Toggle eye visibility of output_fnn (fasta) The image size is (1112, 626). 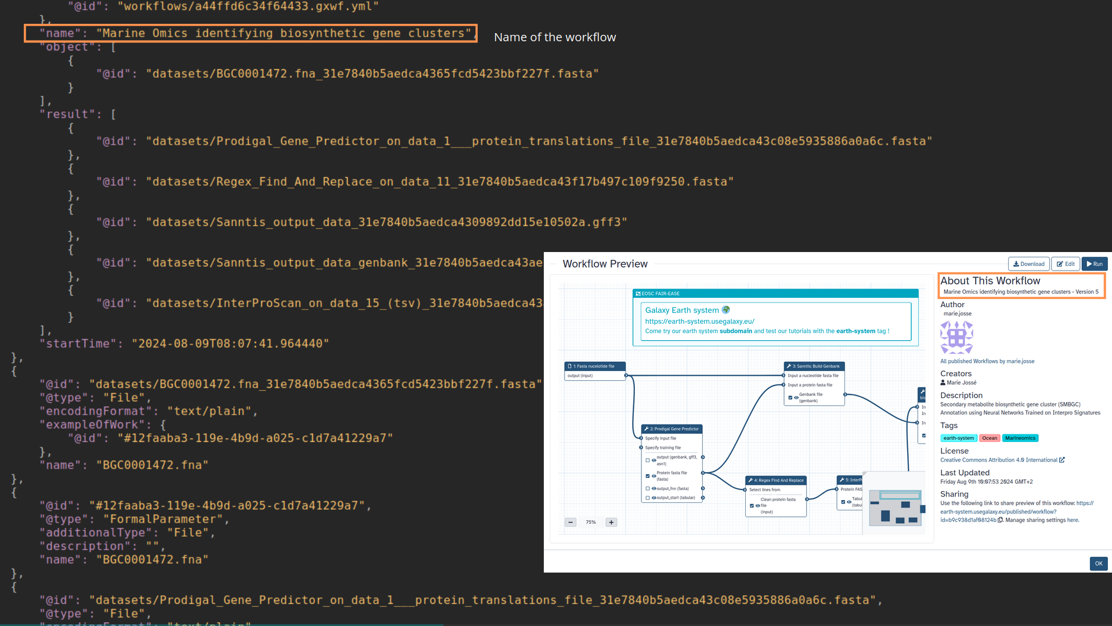(x=654, y=488)
